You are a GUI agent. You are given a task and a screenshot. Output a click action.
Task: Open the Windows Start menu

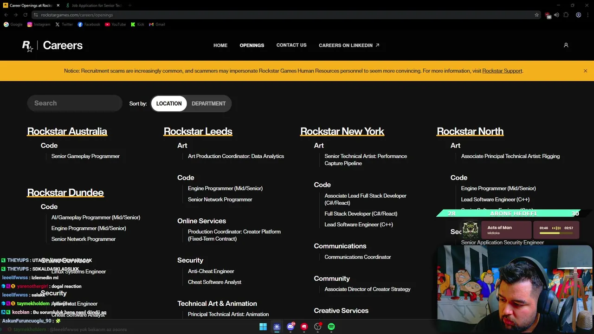(263, 327)
